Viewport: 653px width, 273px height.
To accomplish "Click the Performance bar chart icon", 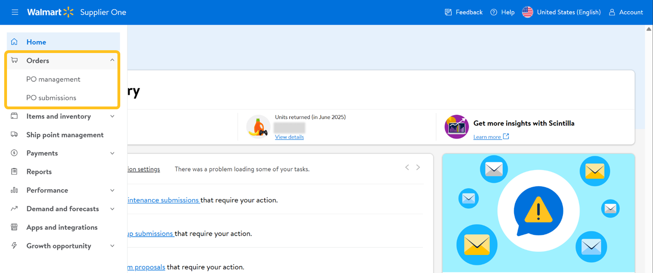I will coord(14,190).
